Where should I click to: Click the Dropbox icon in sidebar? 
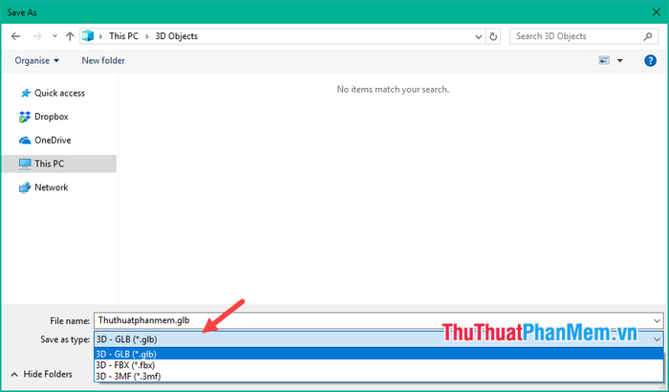click(25, 117)
